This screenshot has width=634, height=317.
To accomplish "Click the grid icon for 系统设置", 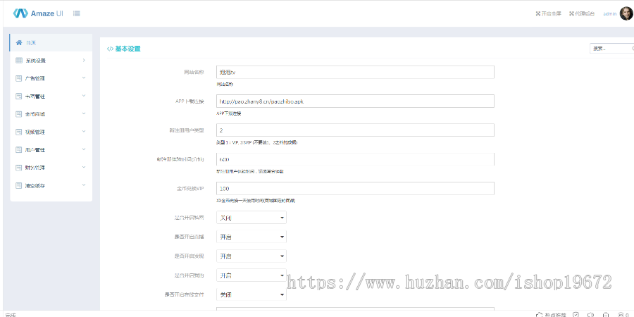I will pyautogui.click(x=18, y=61).
